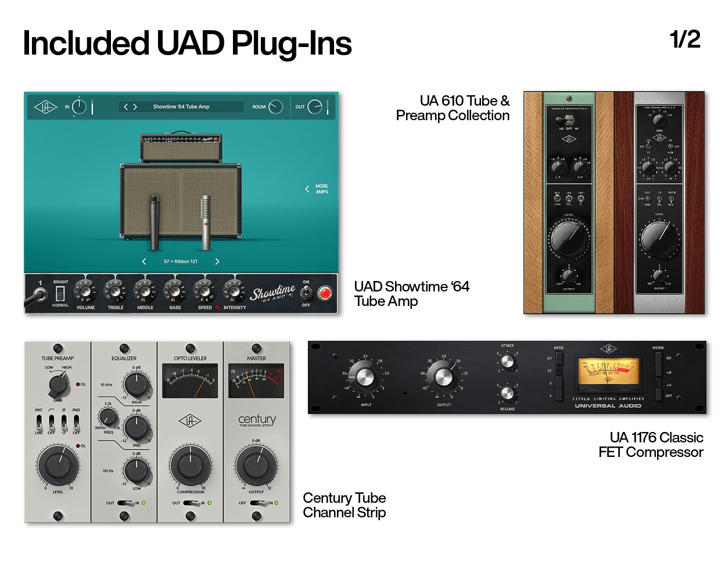Viewport: 725px width, 569px height.
Task: Toggle the Master OFF/ON switch
Action: click(x=258, y=503)
